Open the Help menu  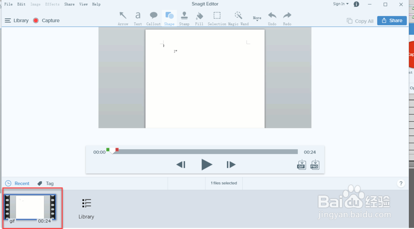coord(96,4)
